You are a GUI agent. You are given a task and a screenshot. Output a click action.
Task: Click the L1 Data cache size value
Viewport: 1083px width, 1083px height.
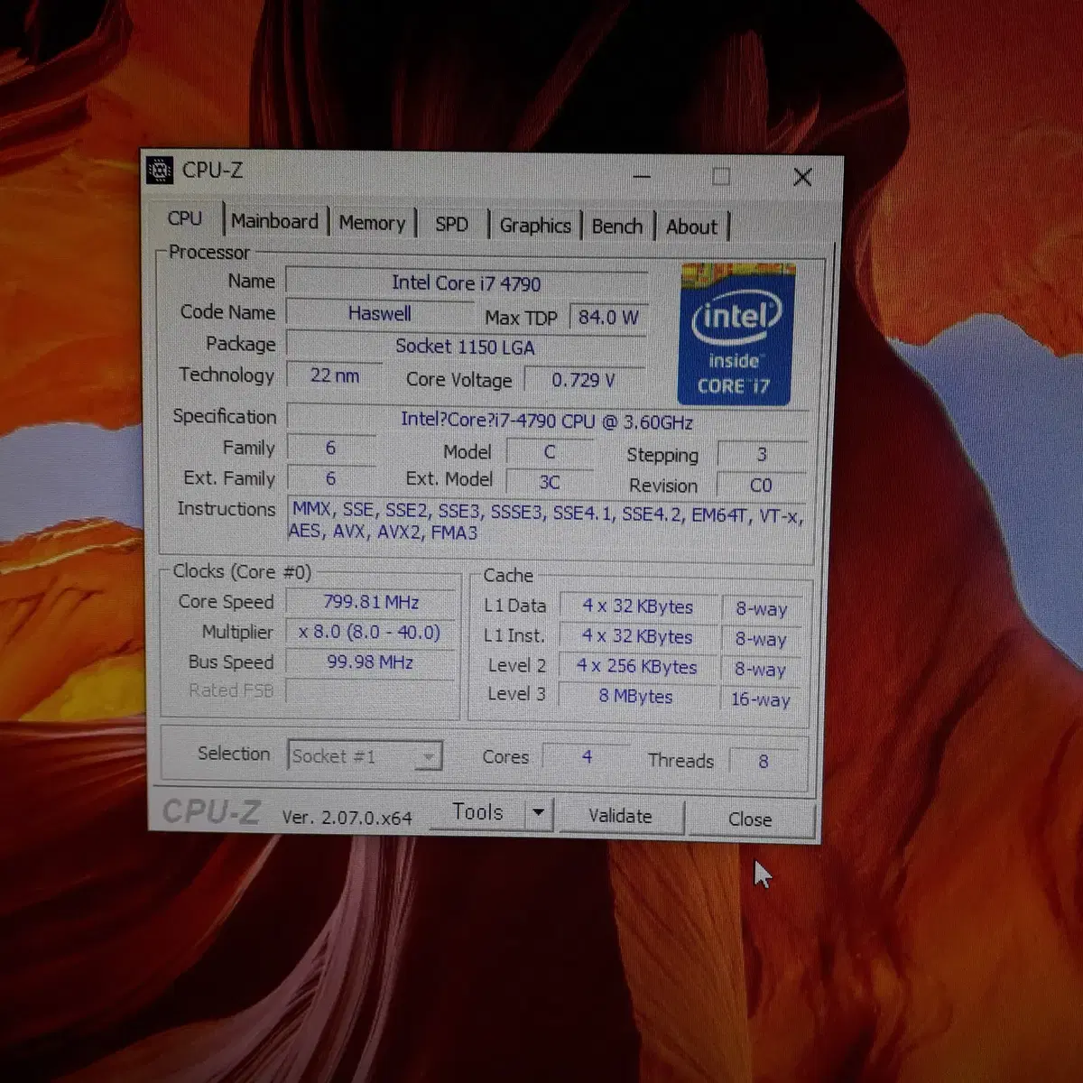tap(637, 606)
